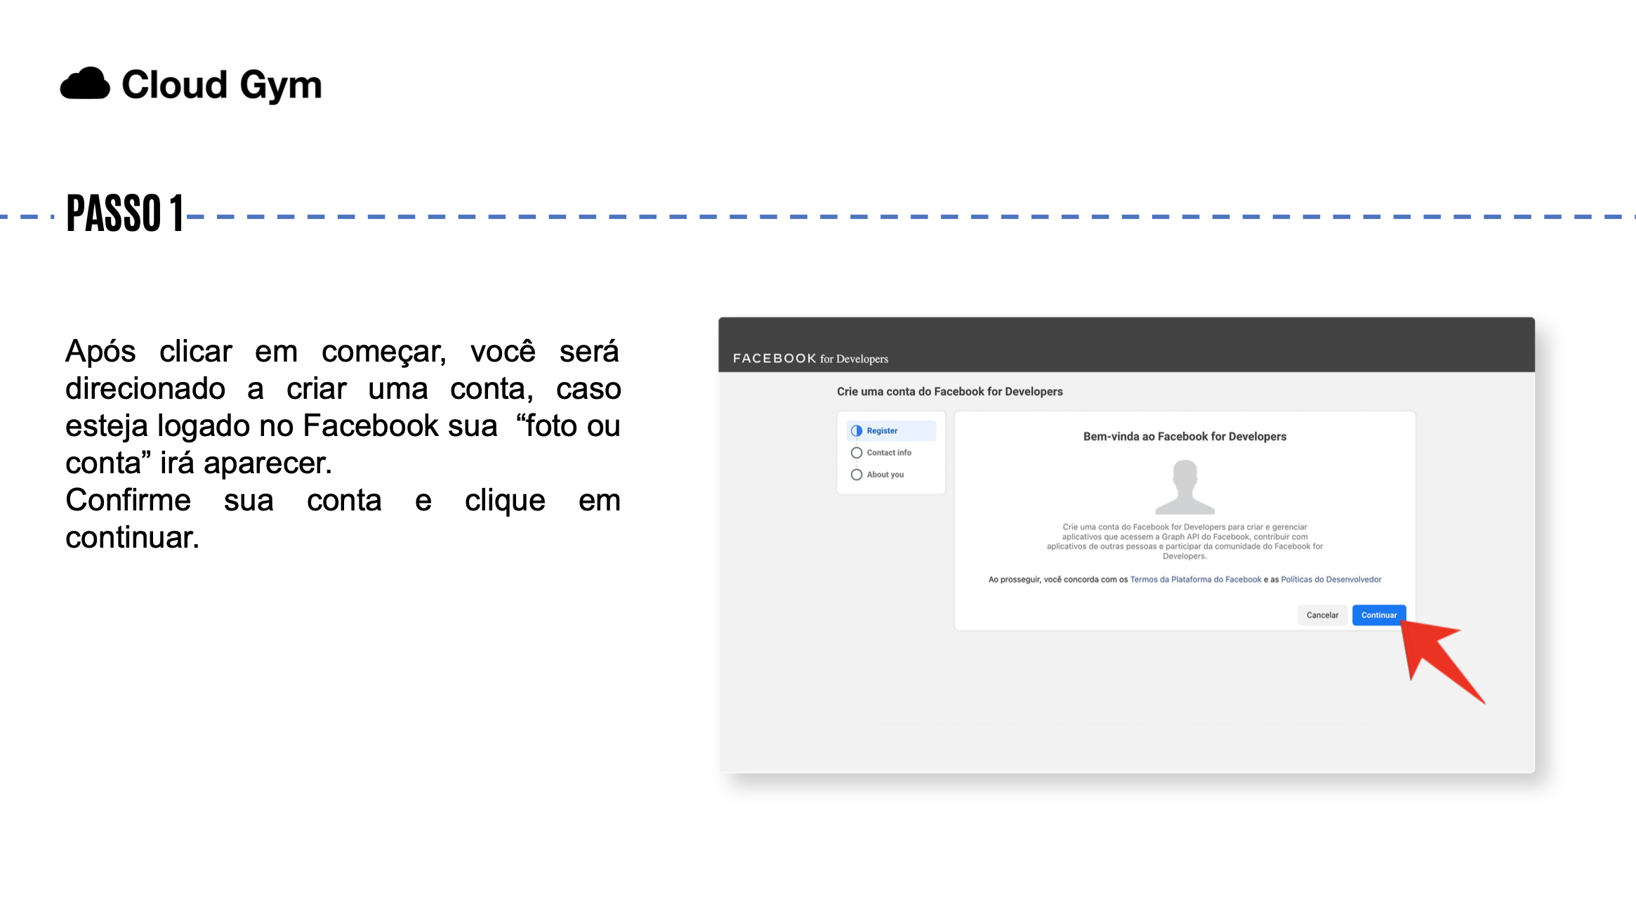Viewport: 1636px width, 917px height.
Task: Click the black cloud icon in logo
Action: pyautogui.click(x=85, y=84)
